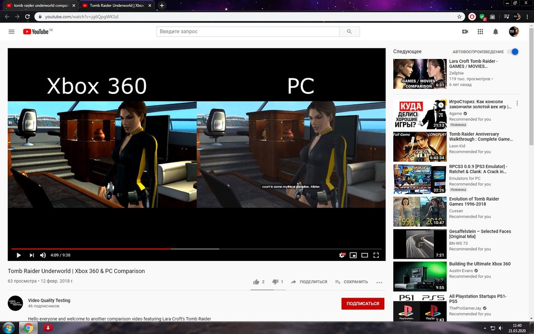The image size is (534, 334).
Task: Click the Chrome taskbar icon
Action: 28,328
